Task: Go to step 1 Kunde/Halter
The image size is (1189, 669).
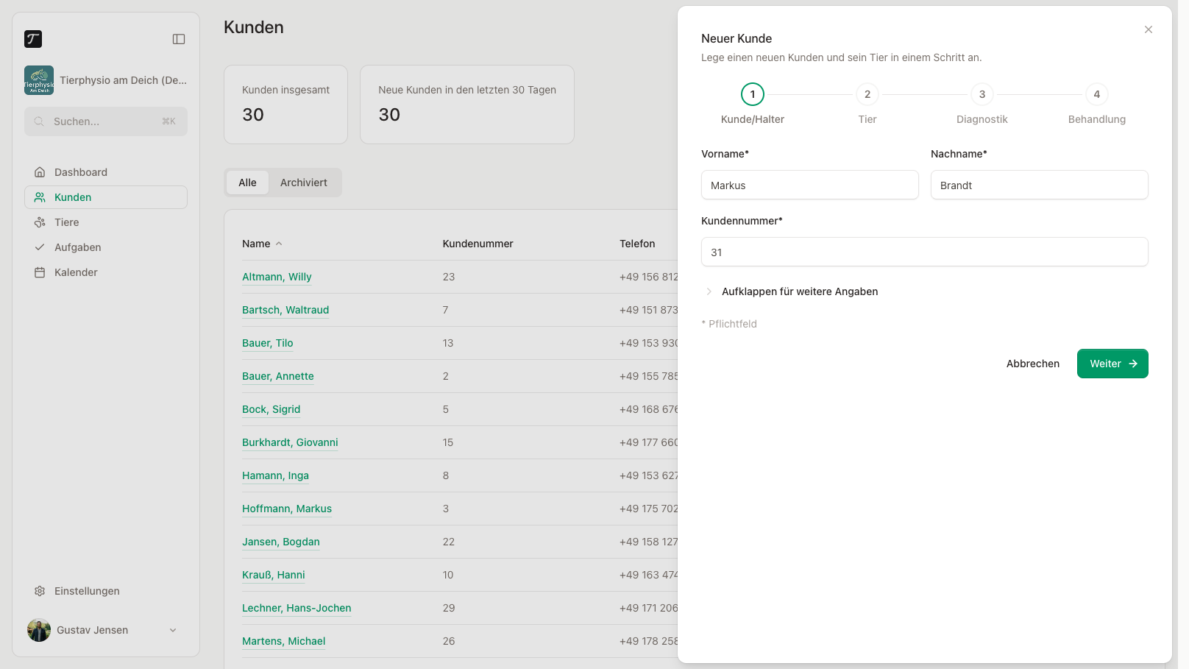Action: pos(753,94)
